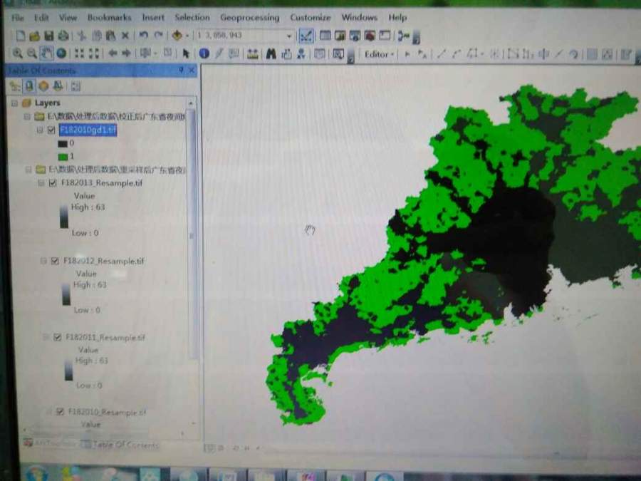Click the Undo arrow icon
Screen dimensions: 641x481
(143, 36)
